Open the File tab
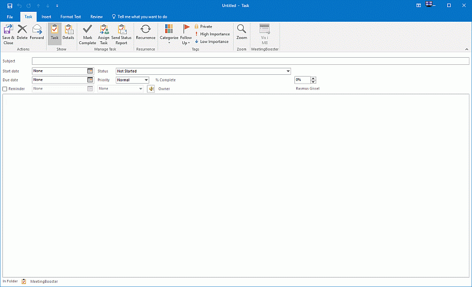Screen dimensions: 472x287 click(9, 17)
